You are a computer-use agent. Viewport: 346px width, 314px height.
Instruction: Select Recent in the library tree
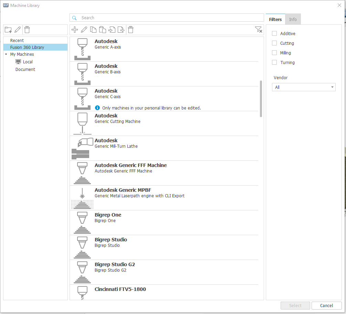click(17, 40)
